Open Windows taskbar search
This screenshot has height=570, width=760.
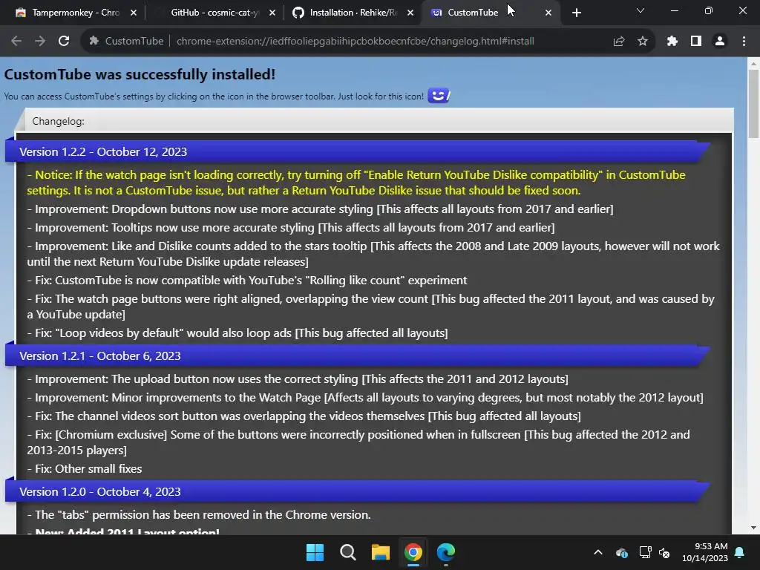pyautogui.click(x=348, y=552)
